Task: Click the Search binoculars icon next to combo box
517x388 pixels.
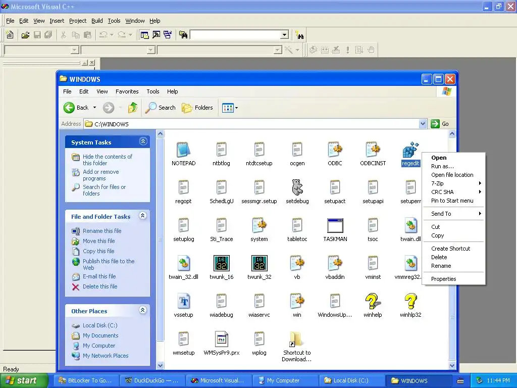Action: pos(300,35)
